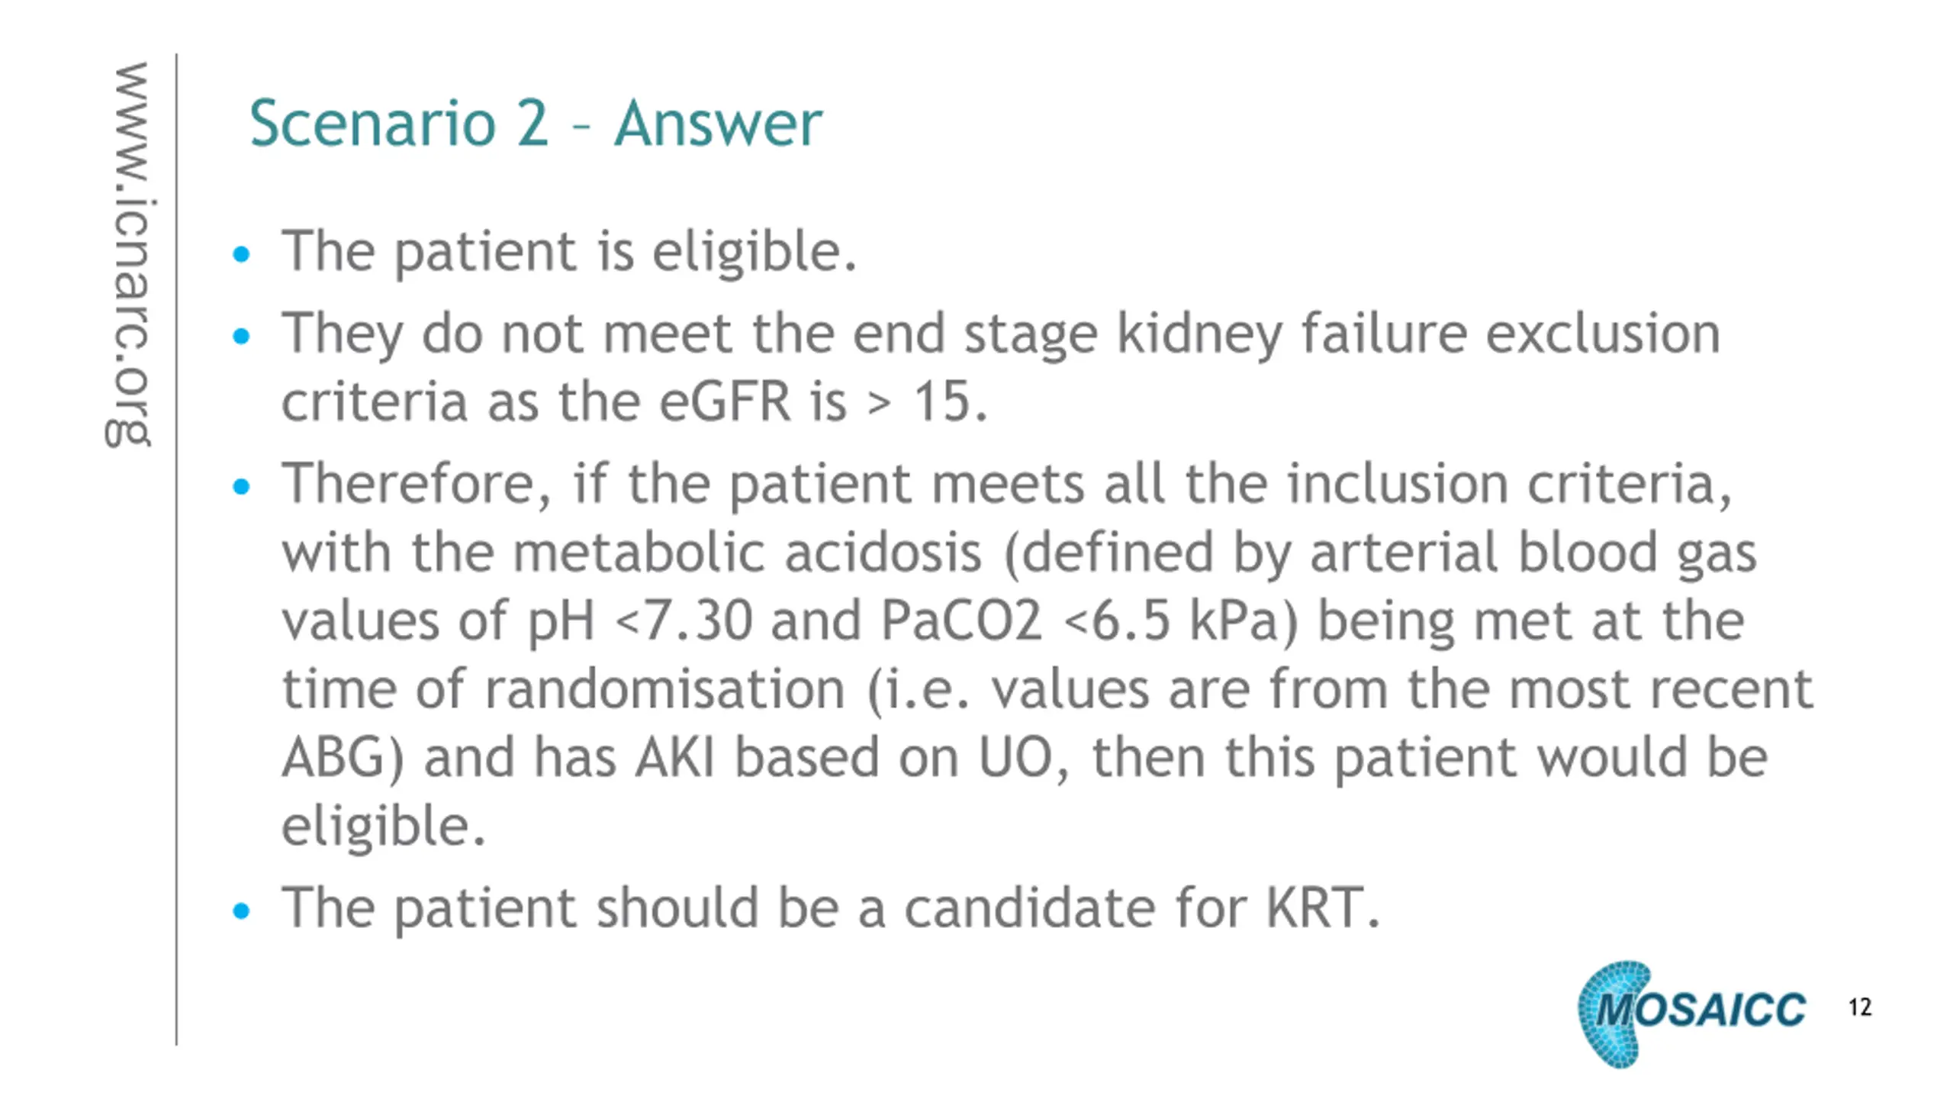The image size is (1953, 1099).
Task: Click the last bullet about KRT candidate
Action: point(831,908)
